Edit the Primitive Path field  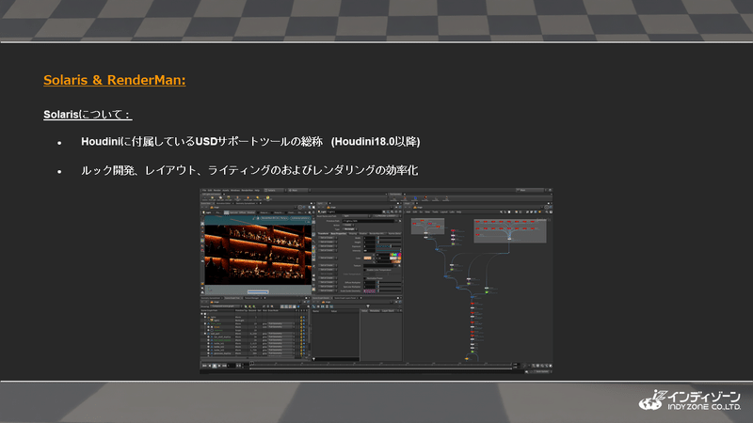point(368,221)
